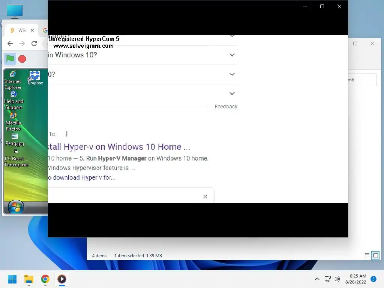The width and height of the screenshot is (384, 288).
Task: Open the volume tray icon
Action: click(337, 279)
